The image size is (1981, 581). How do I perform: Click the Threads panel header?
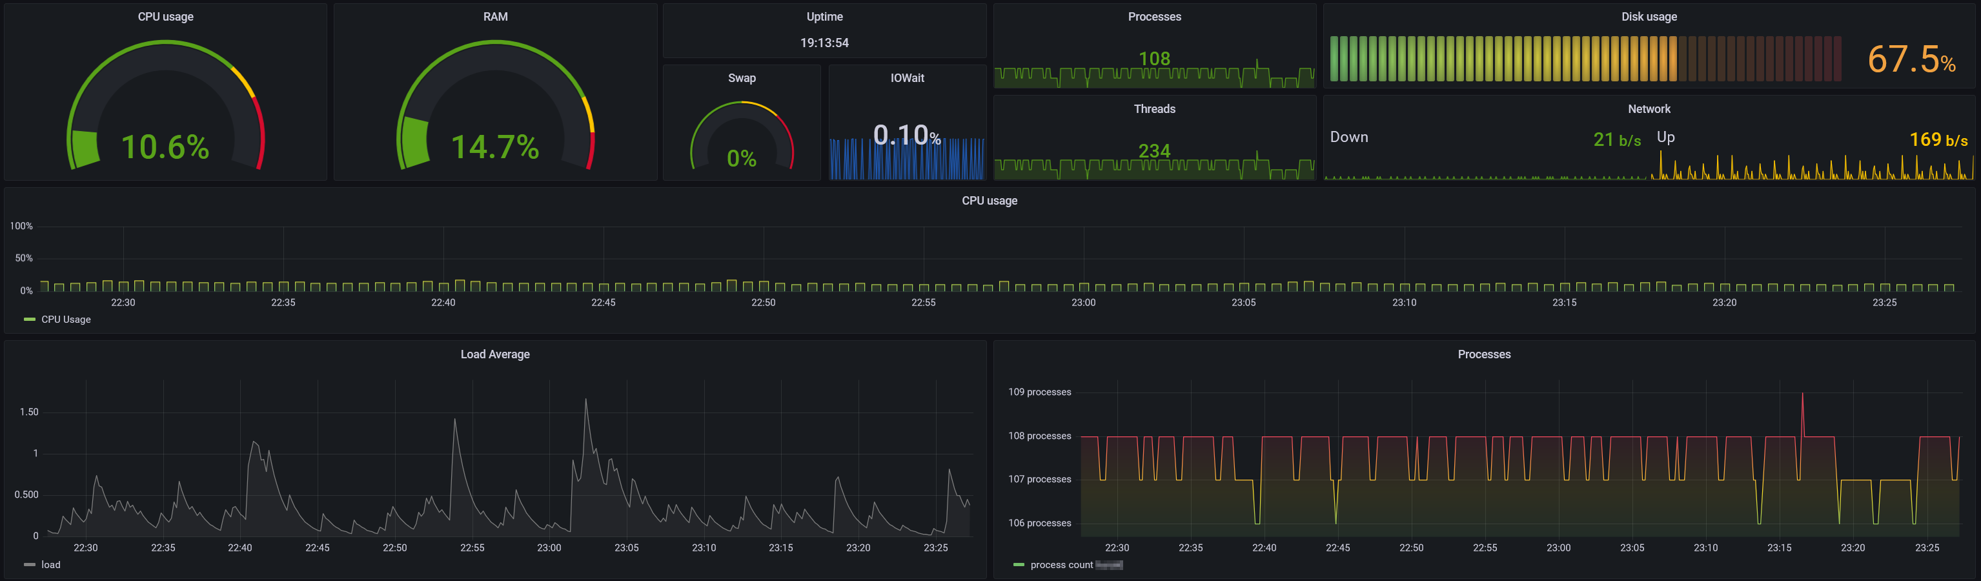point(1154,108)
